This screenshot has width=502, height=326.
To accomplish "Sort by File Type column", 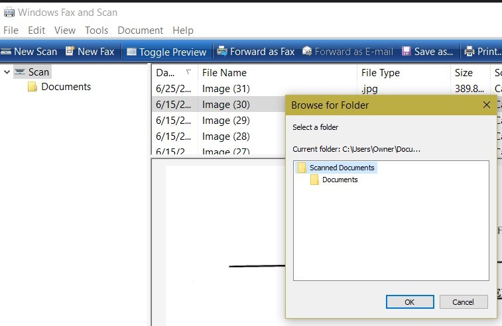I will tap(404, 73).
